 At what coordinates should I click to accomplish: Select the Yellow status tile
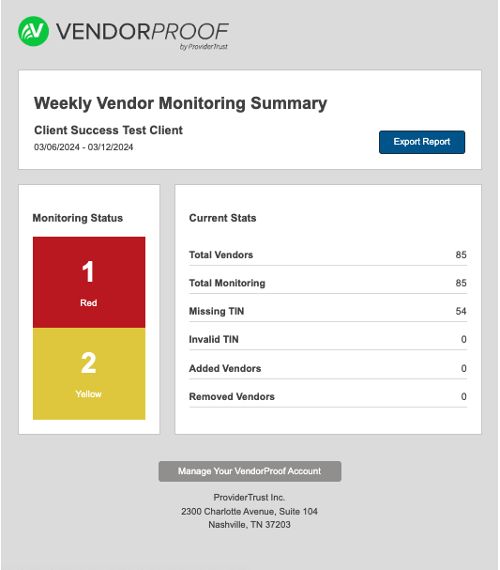click(89, 374)
